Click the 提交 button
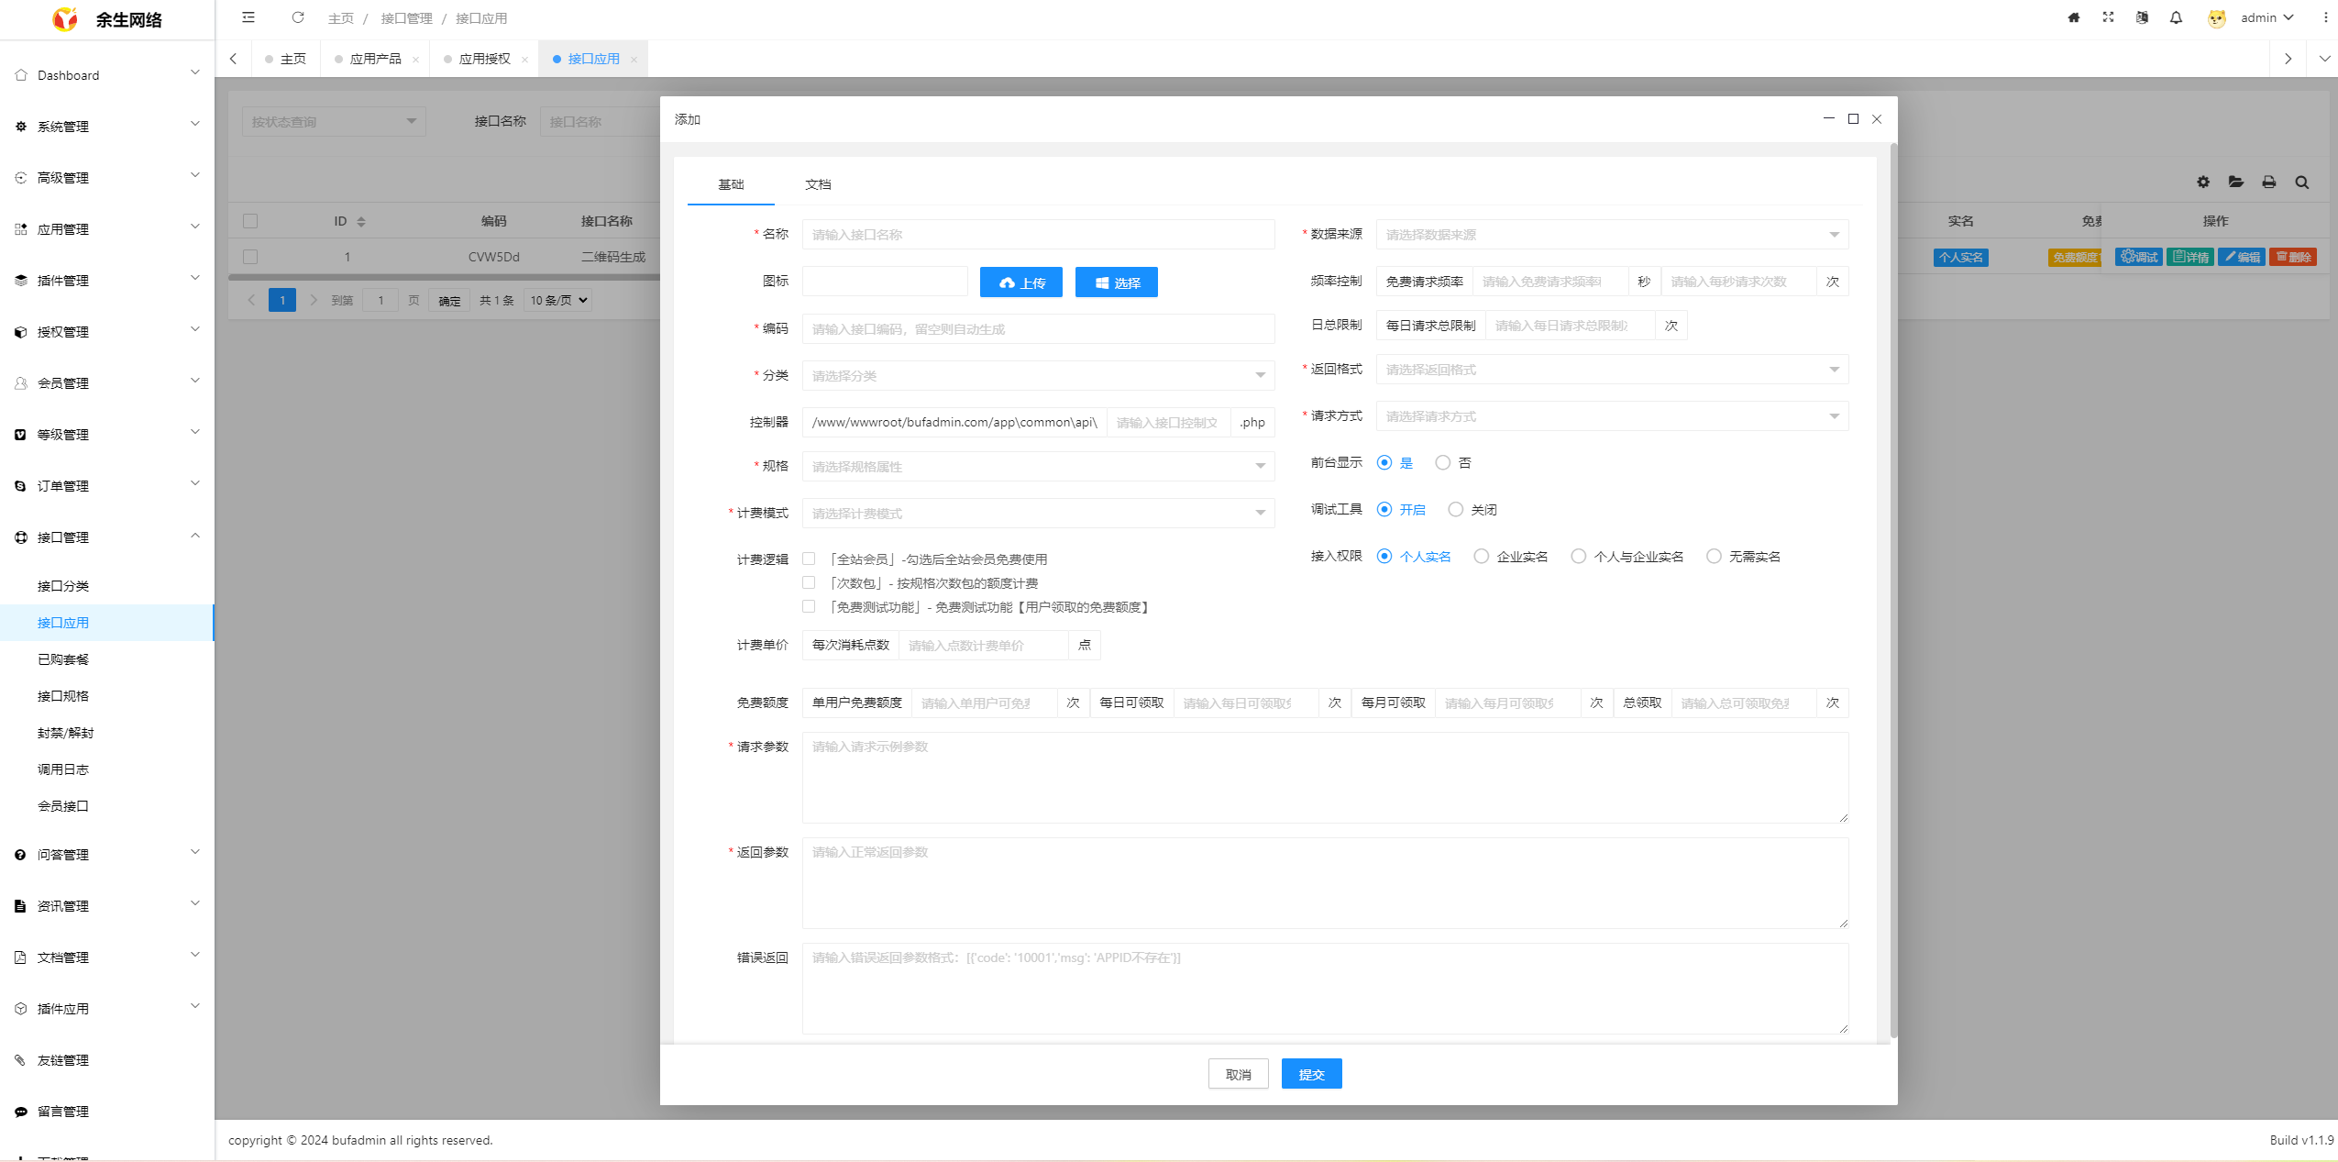Screen dimensions: 2338x1162 pyautogui.click(x=1311, y=1074)
